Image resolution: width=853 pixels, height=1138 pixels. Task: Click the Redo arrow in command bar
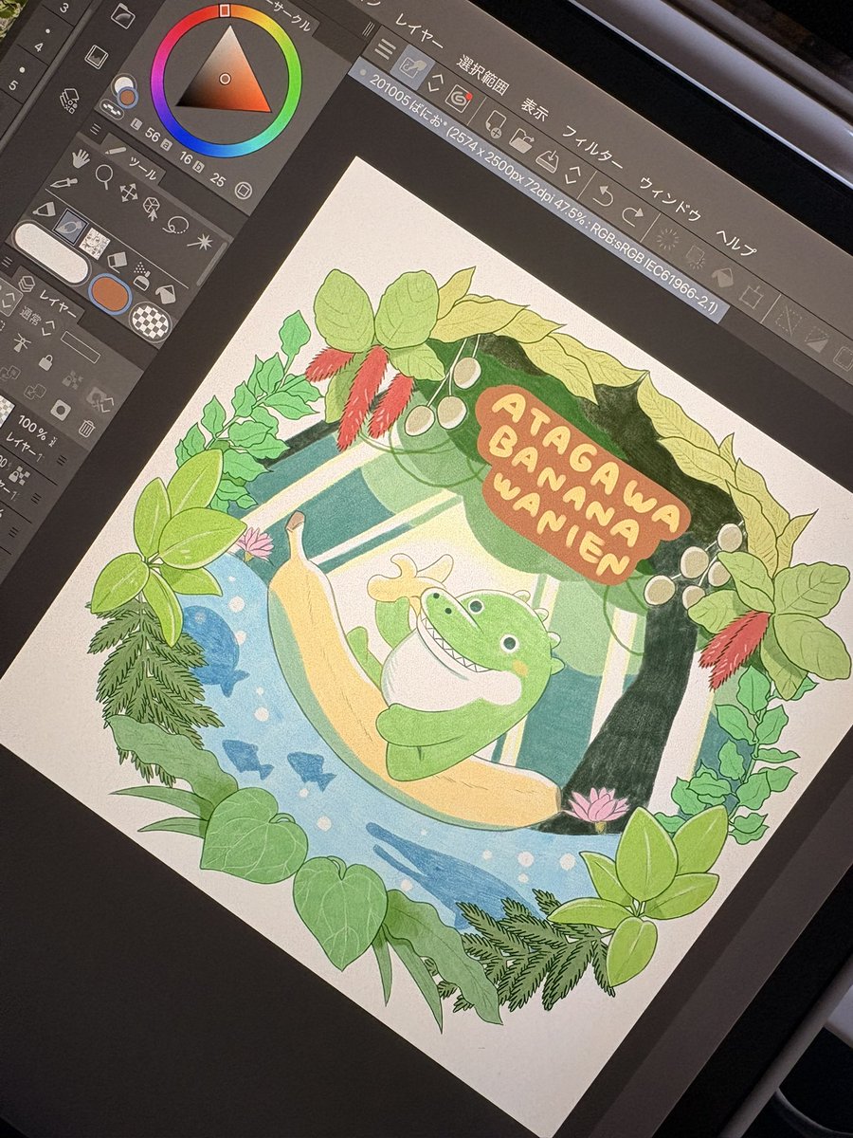(634, 214)
